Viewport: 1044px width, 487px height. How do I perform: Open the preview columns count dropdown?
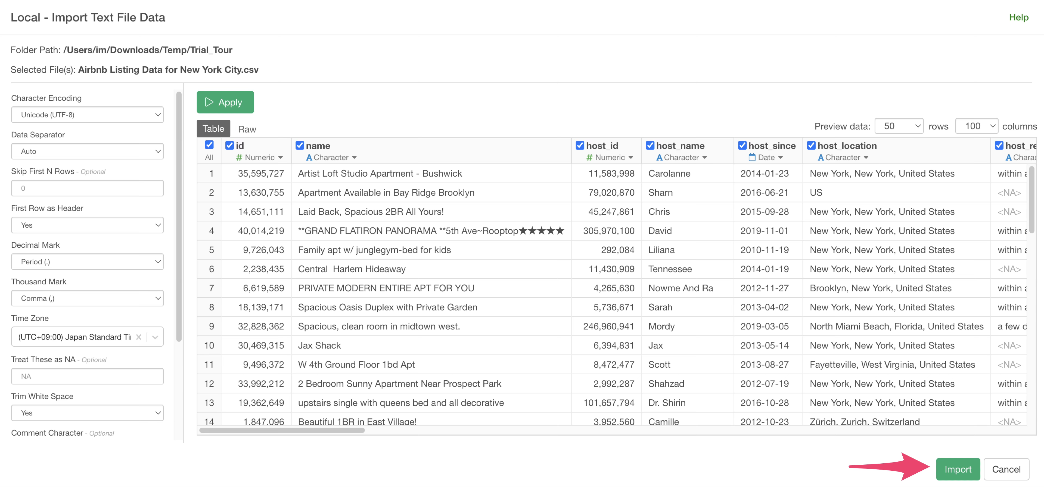tap(976, 126)
